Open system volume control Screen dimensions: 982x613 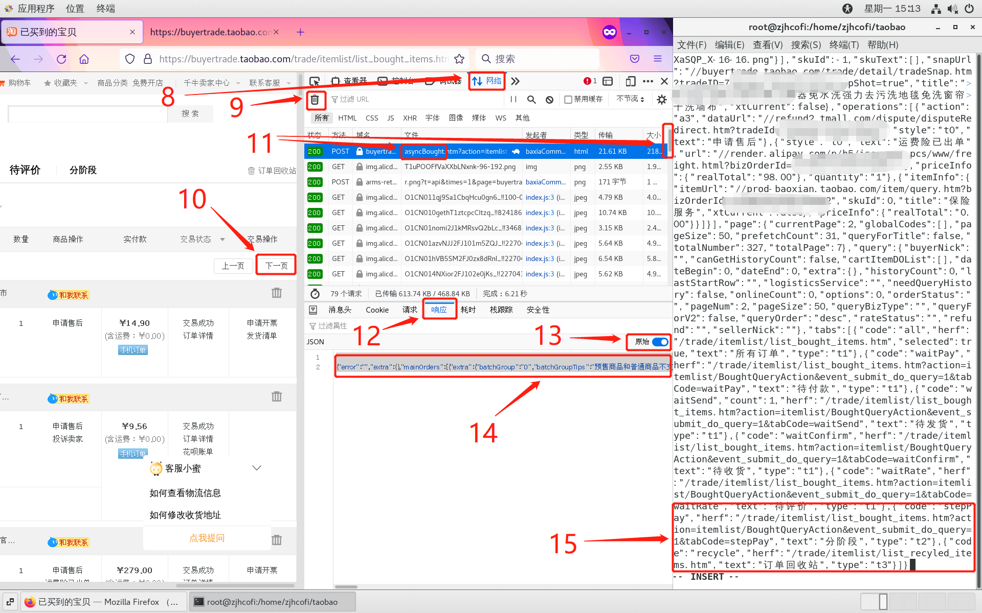click(952, 9)
